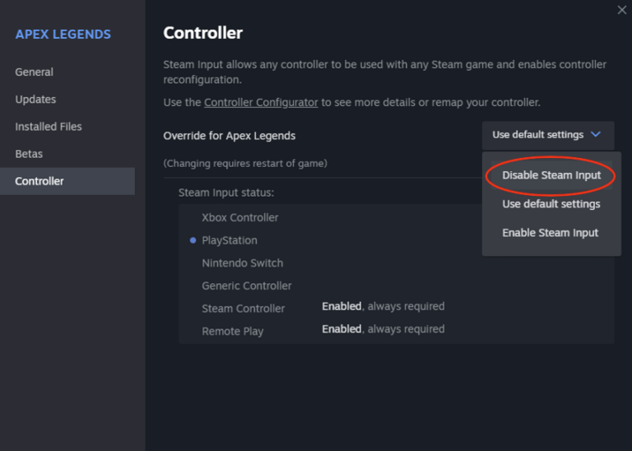Select the PlayStation status entry
The image size is (632, 451).
click(x=230, y=240)
